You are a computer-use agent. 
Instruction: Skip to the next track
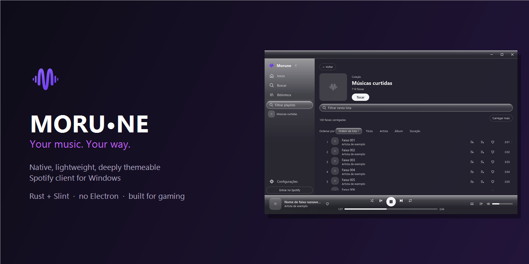pos(401,200)
